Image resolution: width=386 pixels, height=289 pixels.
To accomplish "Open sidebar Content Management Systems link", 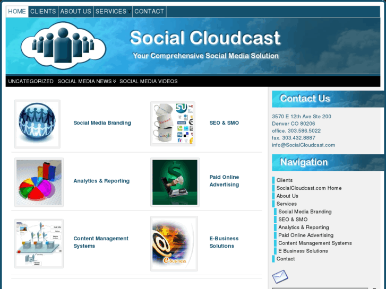I will click(x=315, y=243).
